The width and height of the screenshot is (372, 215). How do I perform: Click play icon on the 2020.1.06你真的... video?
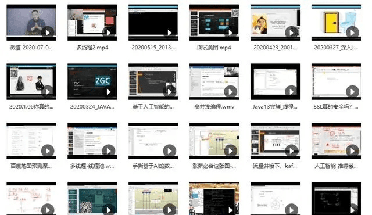(x=48, y=92)
